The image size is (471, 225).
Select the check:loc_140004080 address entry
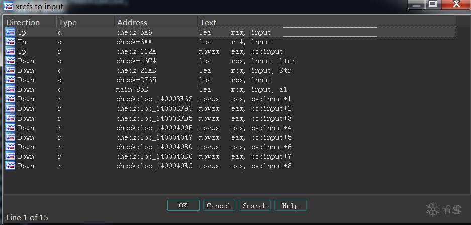pyautogui.click(x=154, y=147)
